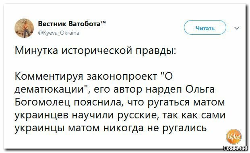
Task: Click the heading Минутка исторической правды
Action: 95,51
